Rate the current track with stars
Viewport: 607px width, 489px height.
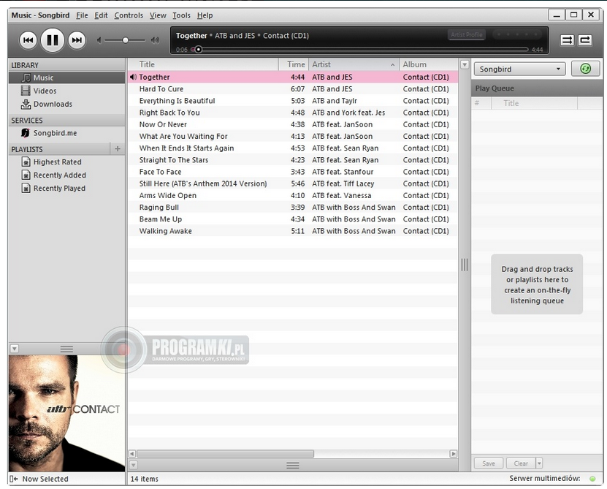[517, 34]
